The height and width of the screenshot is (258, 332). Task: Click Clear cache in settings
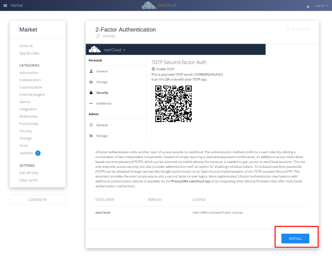coord(28,180)
